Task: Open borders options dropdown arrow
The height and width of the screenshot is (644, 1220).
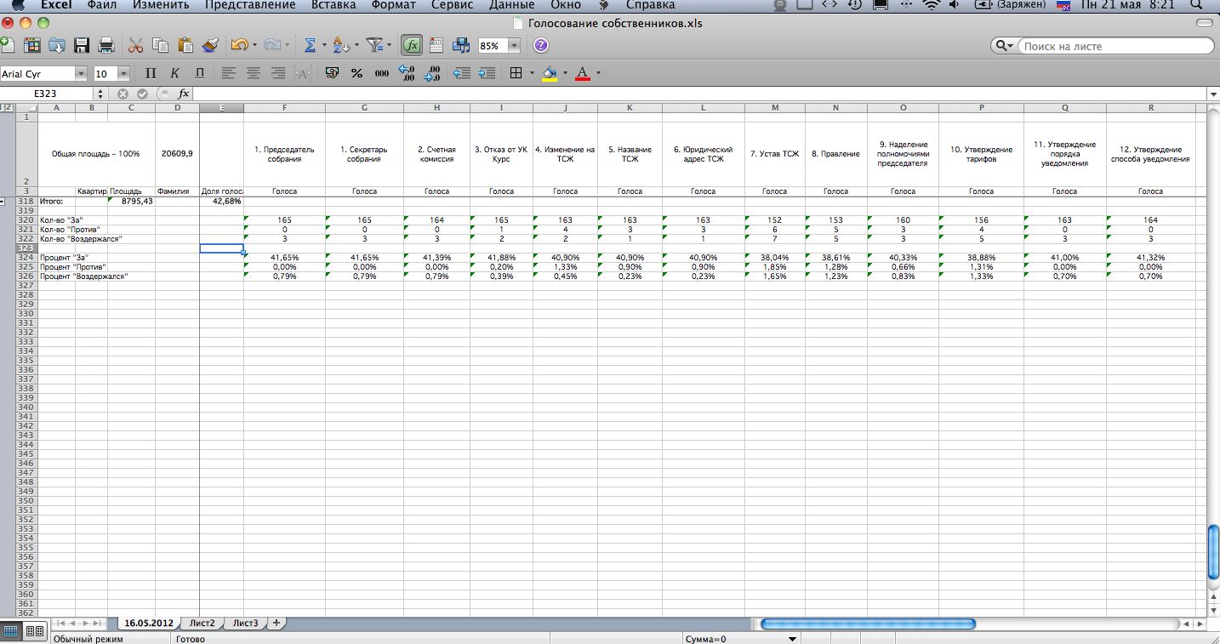Action: pos(532,73)
